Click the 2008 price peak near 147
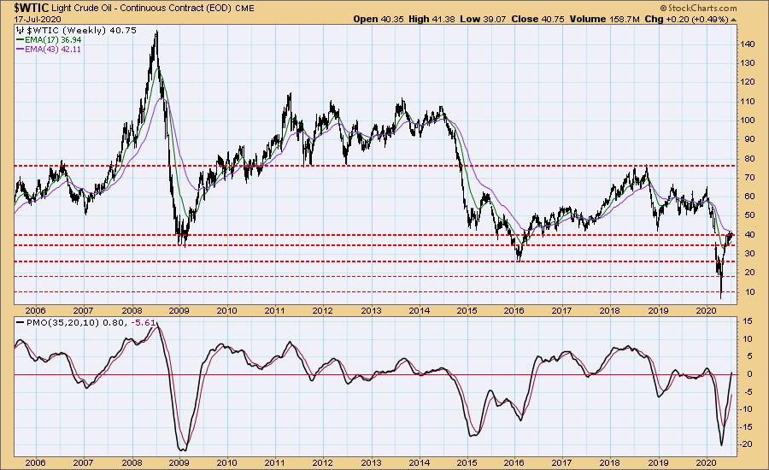The width and height of the screenshot is (769, 470). point(156,32)
